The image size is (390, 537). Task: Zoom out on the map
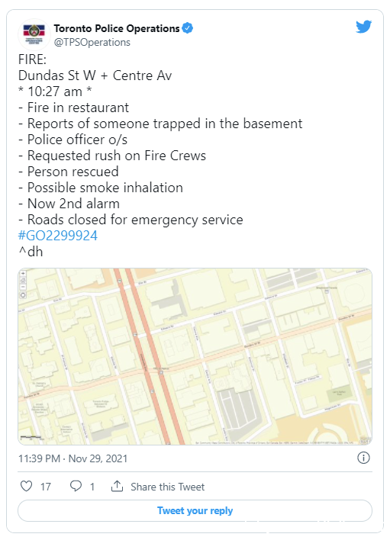click(23, 287)
